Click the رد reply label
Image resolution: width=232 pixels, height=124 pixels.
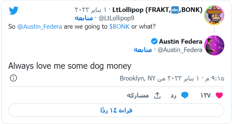click(173, 96)
